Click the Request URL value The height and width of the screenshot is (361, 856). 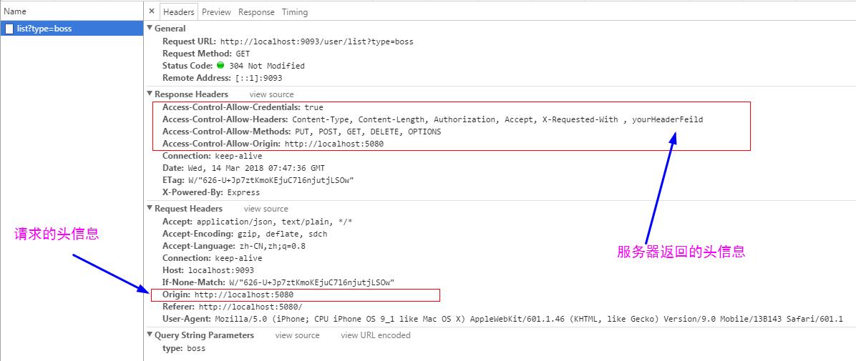click(316, 41)
